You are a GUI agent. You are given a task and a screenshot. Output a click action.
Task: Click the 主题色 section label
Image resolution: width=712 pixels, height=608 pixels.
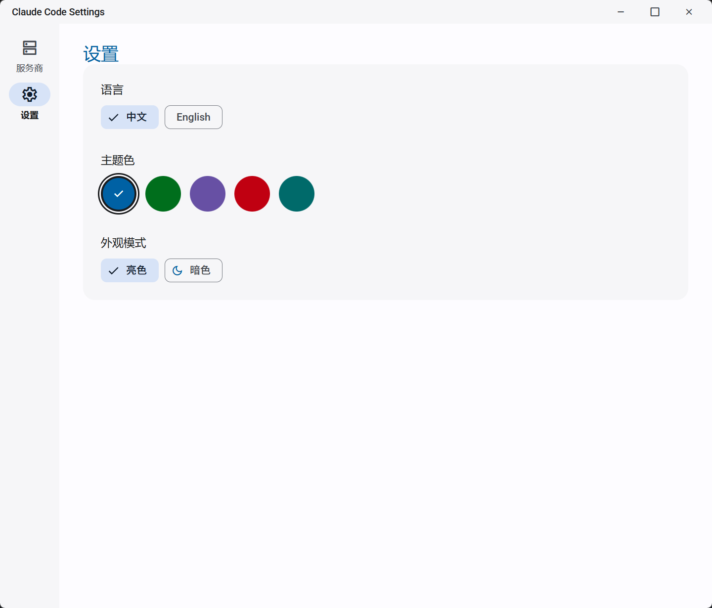118,160
